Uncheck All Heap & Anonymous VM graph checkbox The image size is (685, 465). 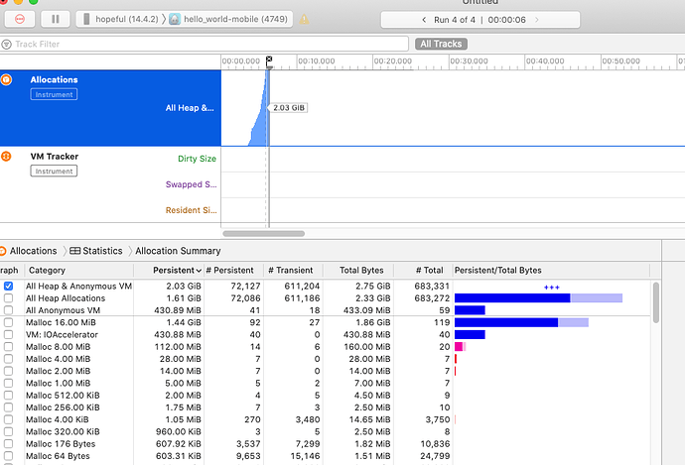pyautogui.click(x=8, y=287)
